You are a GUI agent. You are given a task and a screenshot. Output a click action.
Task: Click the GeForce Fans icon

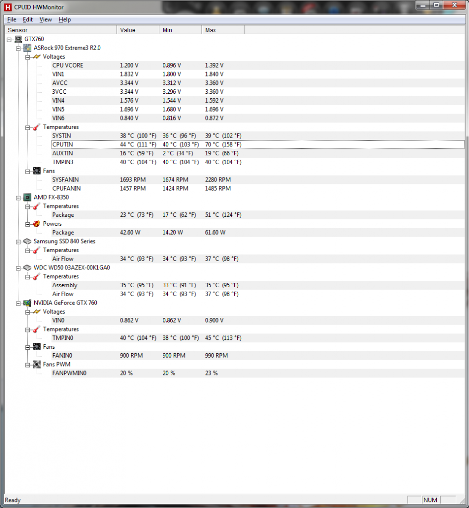point(37,347)
